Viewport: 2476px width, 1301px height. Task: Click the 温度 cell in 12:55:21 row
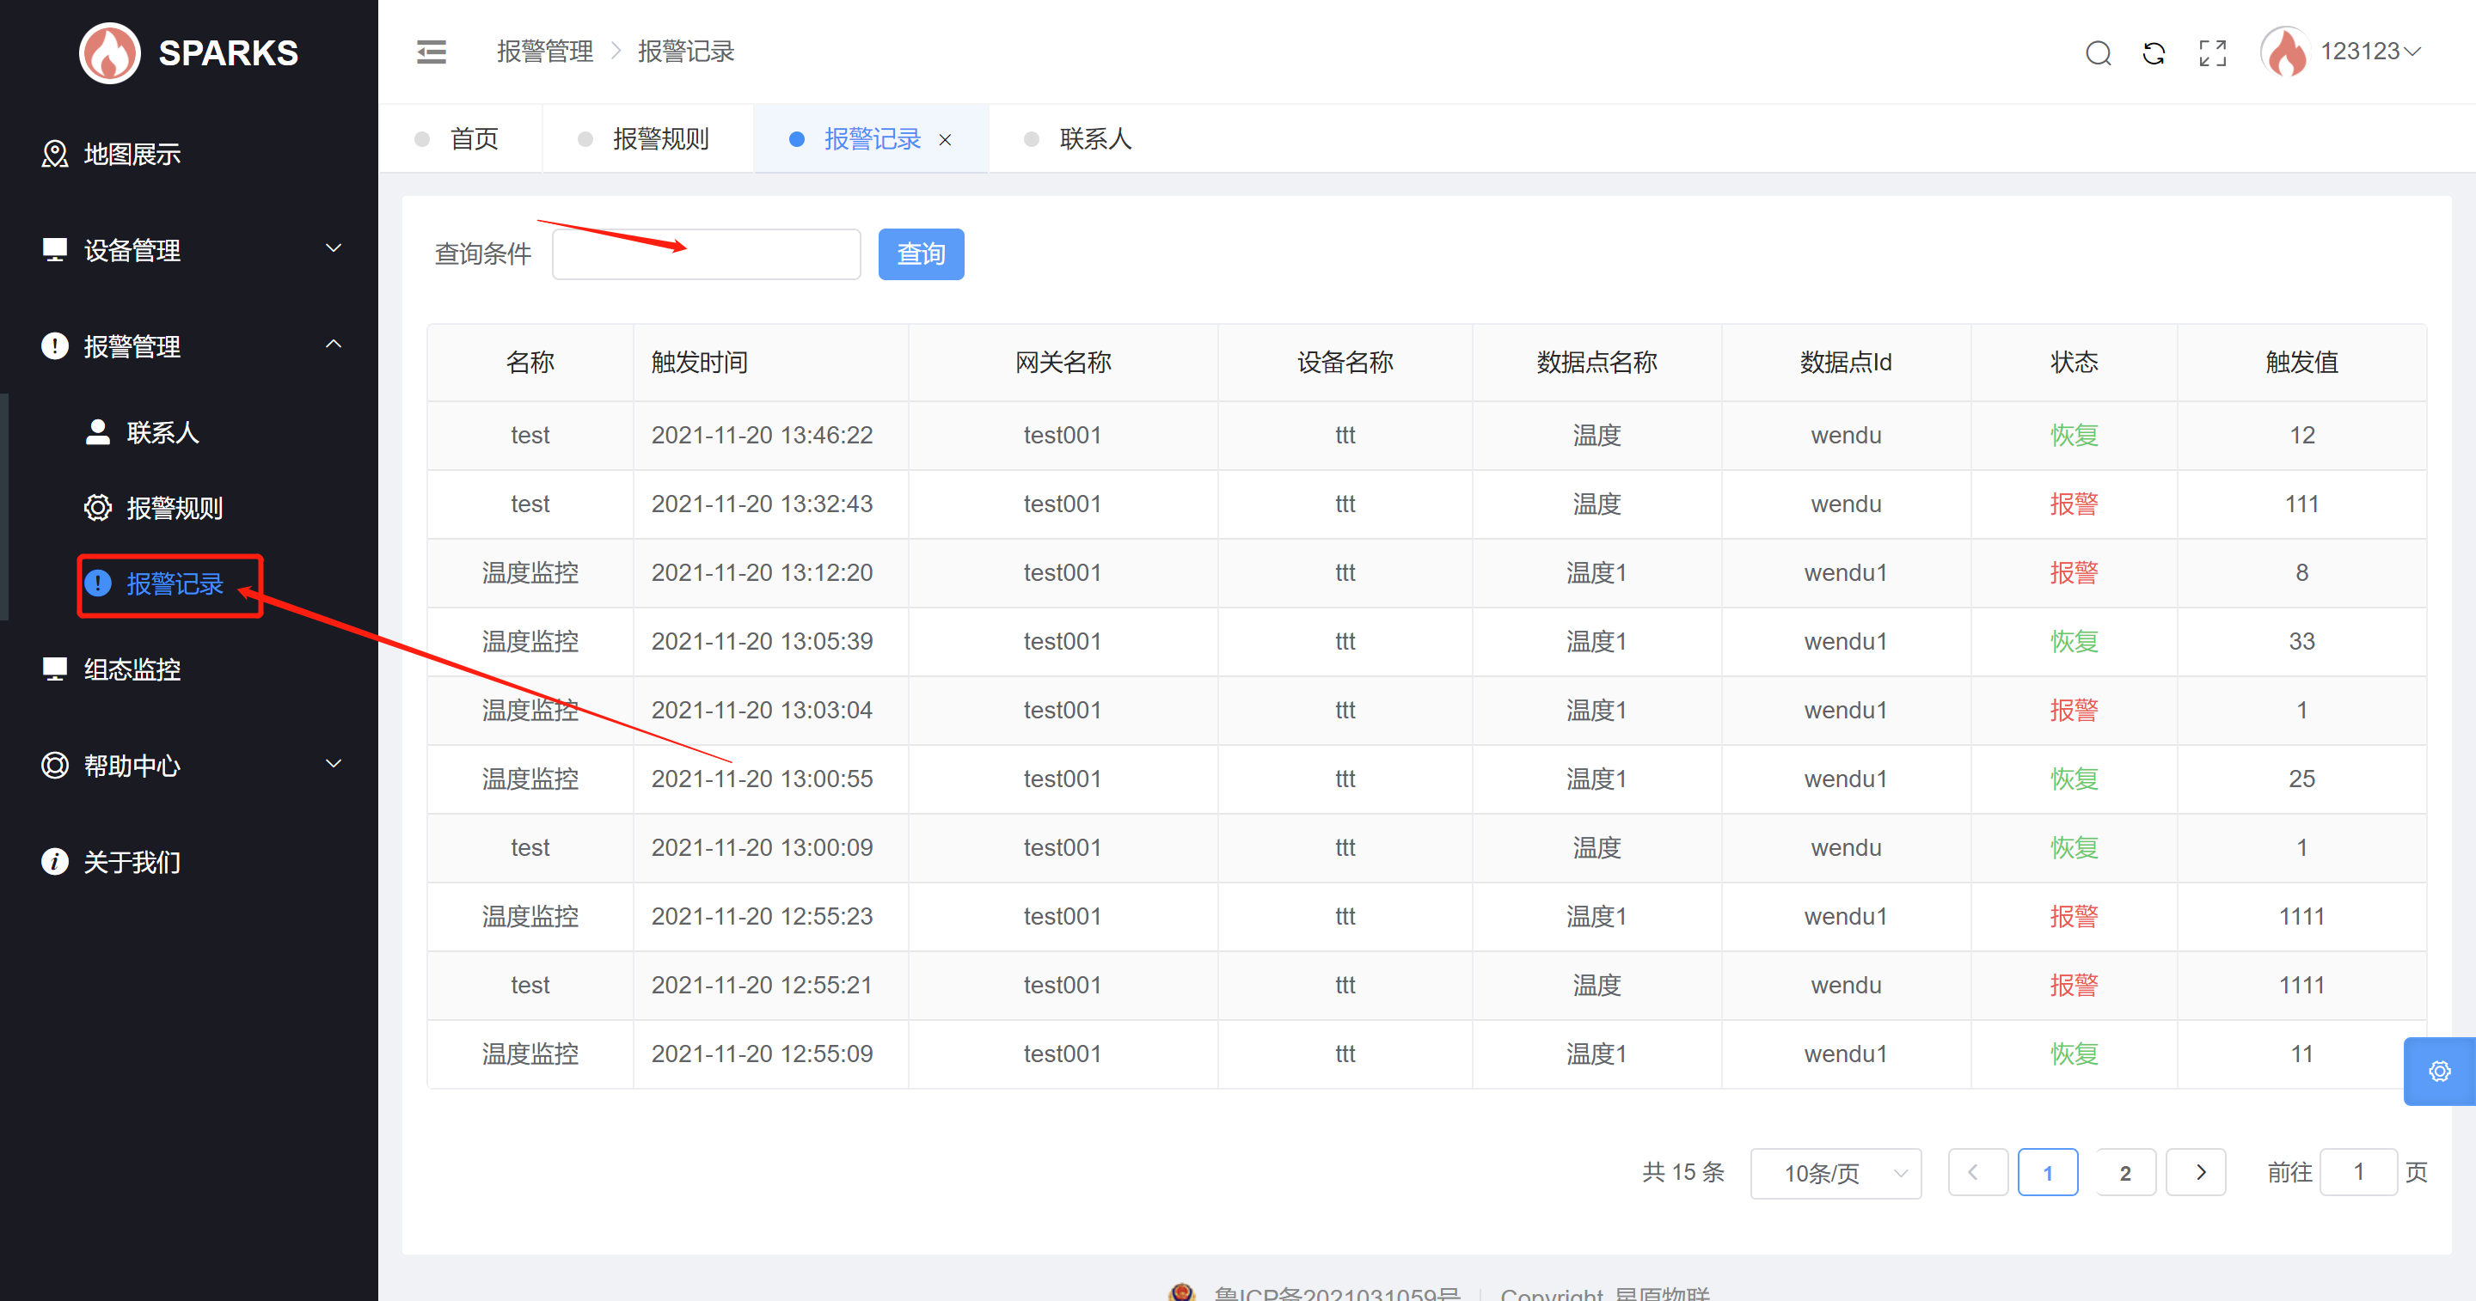1597,985
